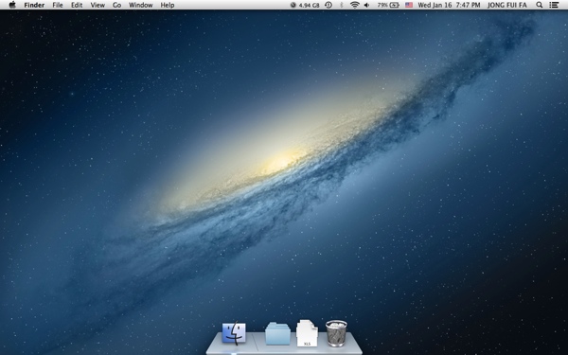Open Spotlight search magnifier
The height and width of the screenshot is (355, 568).
click(540, 5)
